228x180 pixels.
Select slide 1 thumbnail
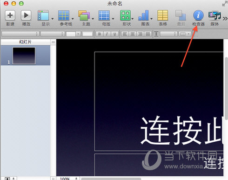point(24,55)
